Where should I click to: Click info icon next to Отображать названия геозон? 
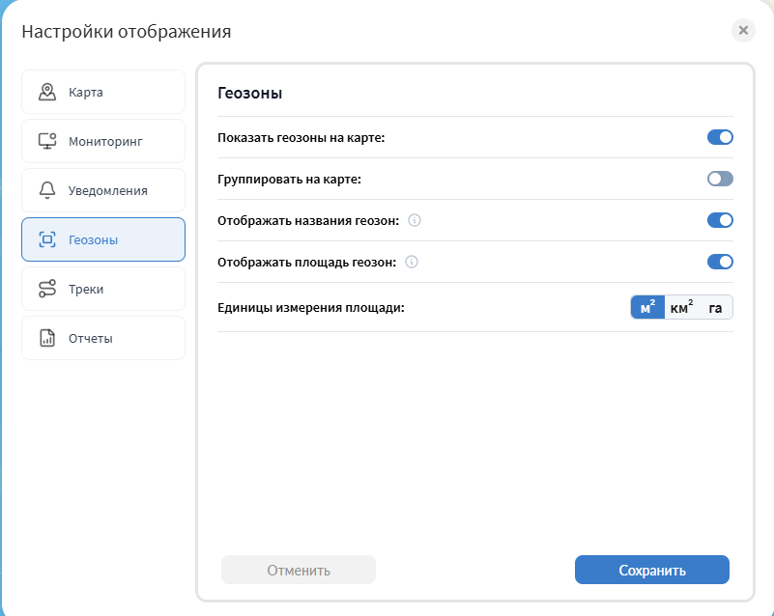tap(415, 220)
